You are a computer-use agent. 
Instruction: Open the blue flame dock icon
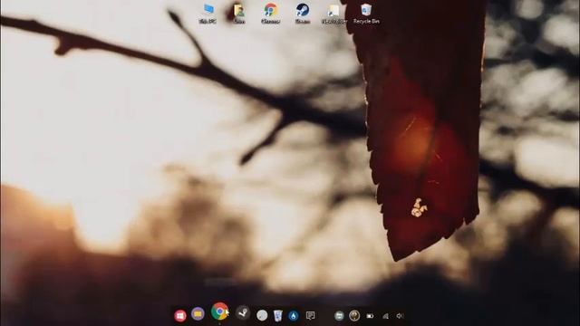[x=294, y=316]
